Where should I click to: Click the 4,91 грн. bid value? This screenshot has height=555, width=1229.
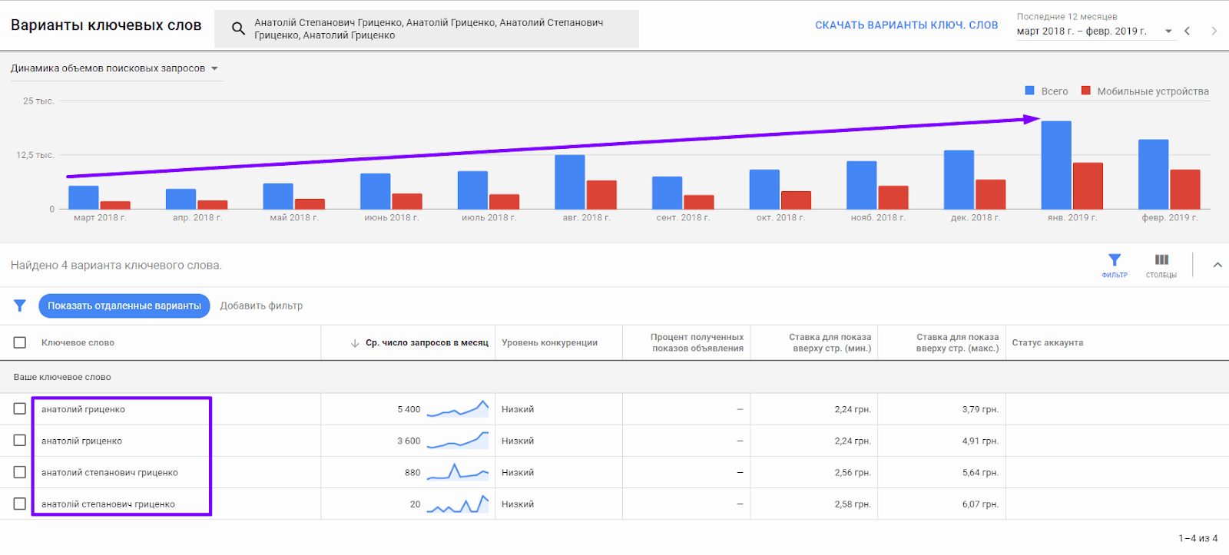click(980, 441)
